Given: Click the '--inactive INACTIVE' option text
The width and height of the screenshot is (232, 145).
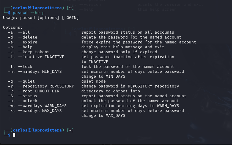Looking at the screenshot, I should [41, 57].
